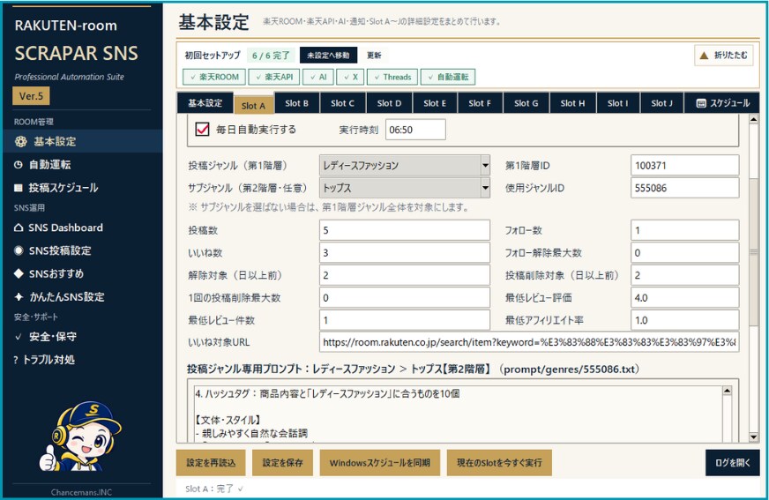Image resolution: width=769 pixels, height=500 pixels.
Task: Open 自動運転 in the sidebar
Action: pos(82,165)
